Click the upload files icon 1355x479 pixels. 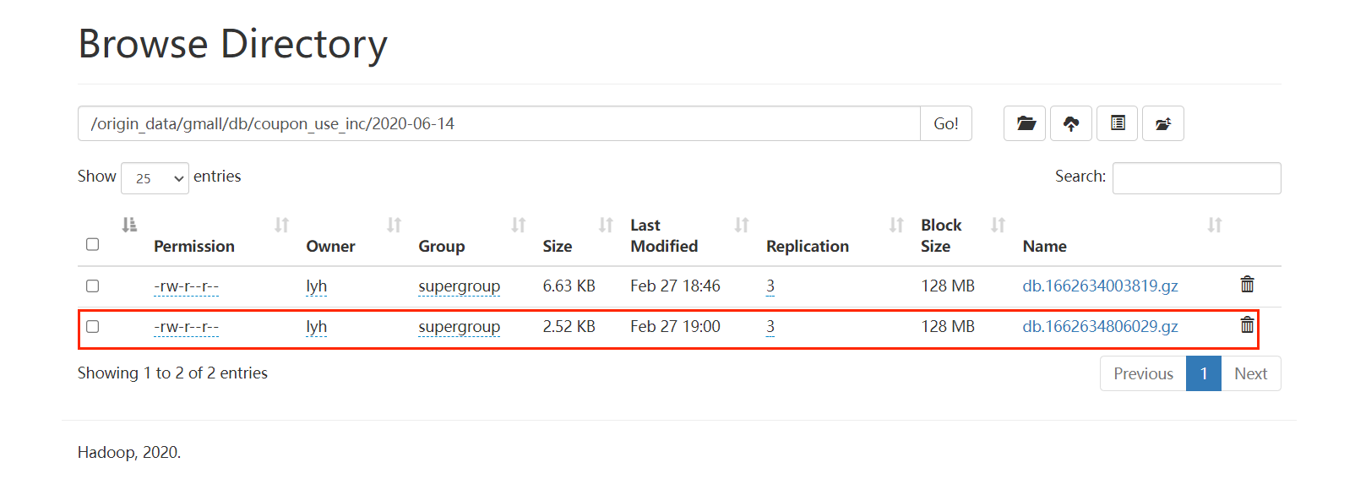(x=1071, y=123)
